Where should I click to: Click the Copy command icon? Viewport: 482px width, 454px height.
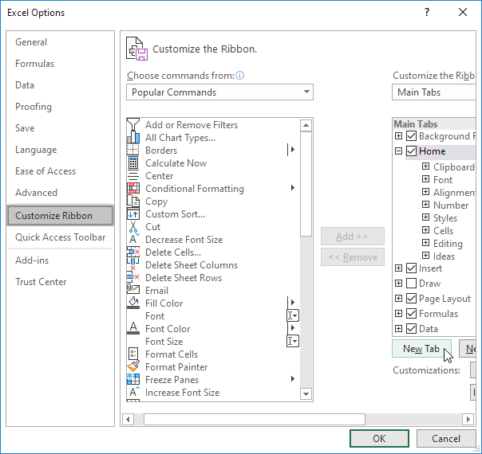coord(133,202)
